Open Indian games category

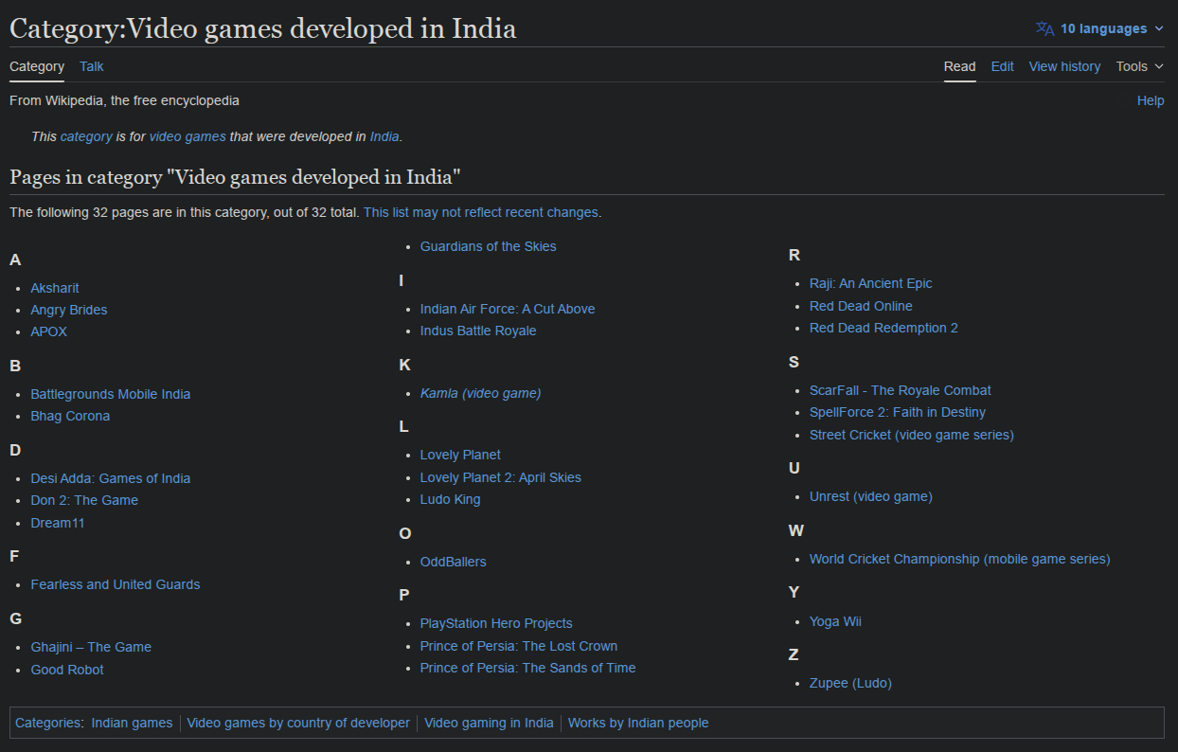pos(132,723)
